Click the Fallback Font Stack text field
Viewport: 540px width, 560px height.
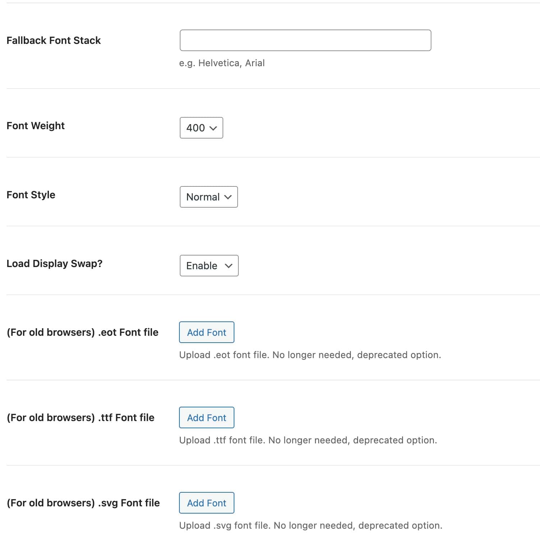point(305,40)
